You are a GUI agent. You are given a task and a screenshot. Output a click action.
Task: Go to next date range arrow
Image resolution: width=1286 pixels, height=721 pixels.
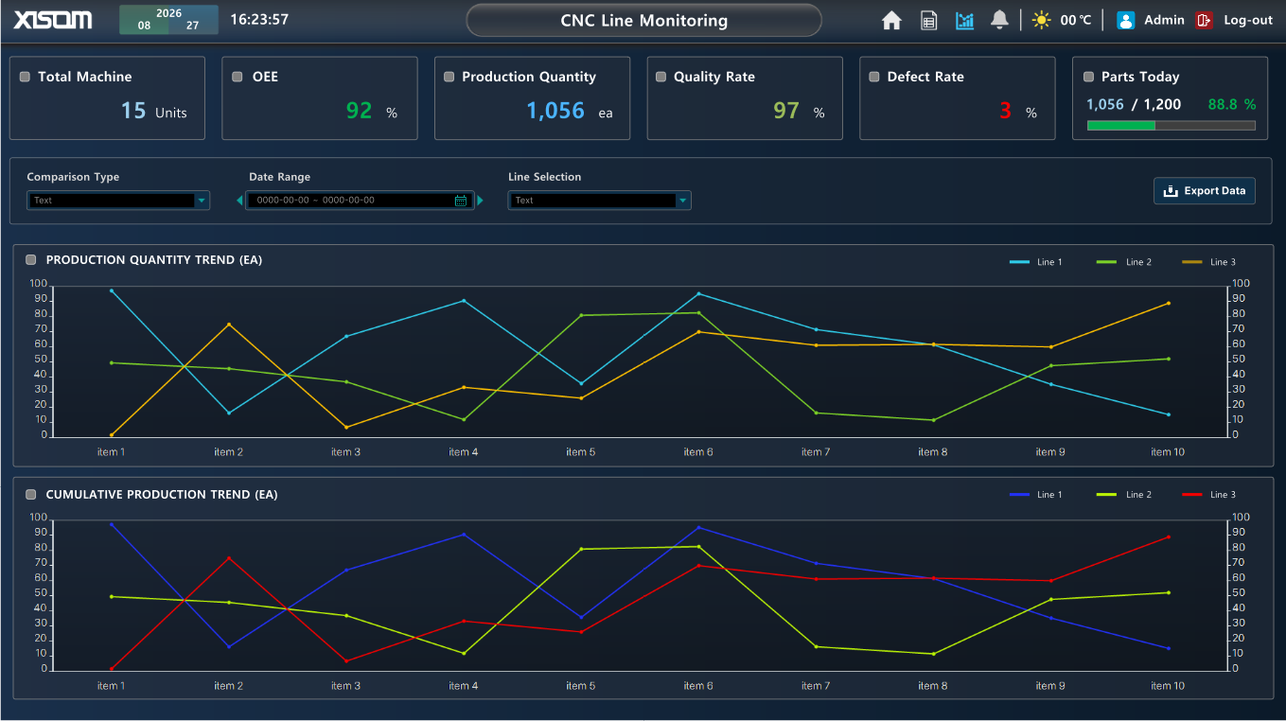point(480,201)
